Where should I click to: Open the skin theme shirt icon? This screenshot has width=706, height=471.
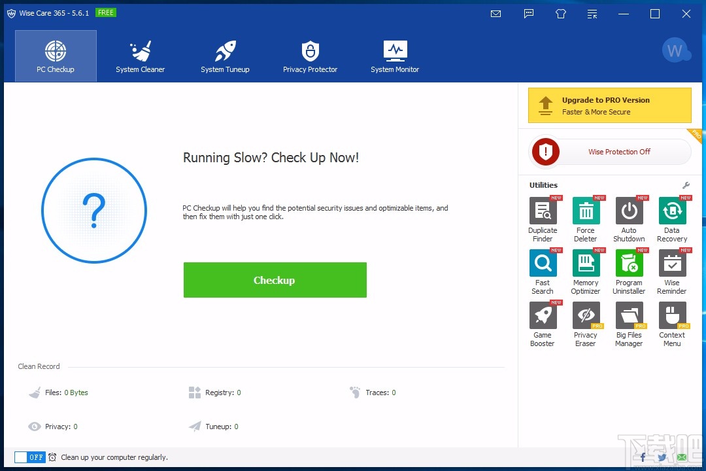[561, 14]
